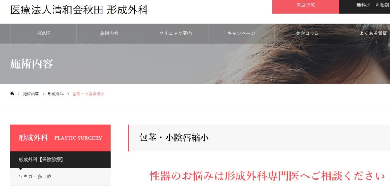Click the 形成外科 breadcrumb link

56,94
